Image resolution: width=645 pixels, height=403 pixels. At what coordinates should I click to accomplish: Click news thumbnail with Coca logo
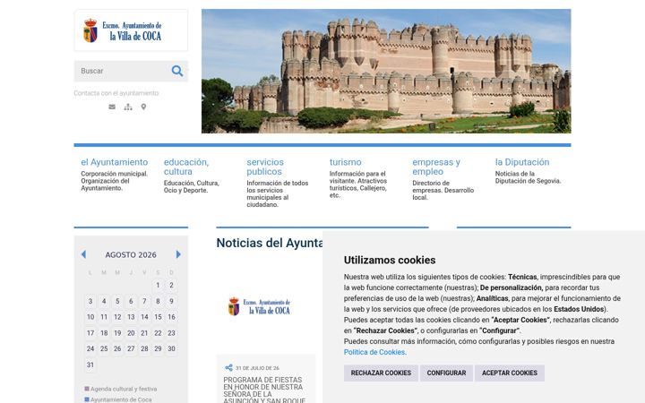(259, 307)
